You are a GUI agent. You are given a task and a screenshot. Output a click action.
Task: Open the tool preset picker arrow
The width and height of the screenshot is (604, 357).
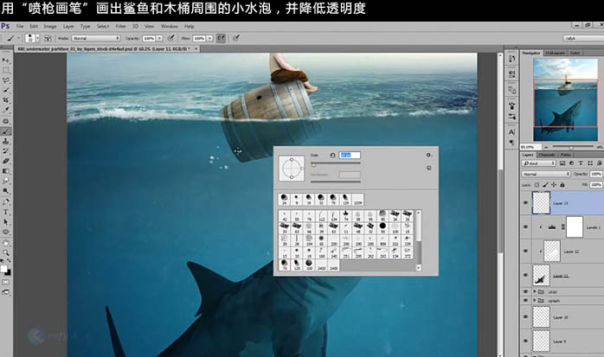[18, 38]
